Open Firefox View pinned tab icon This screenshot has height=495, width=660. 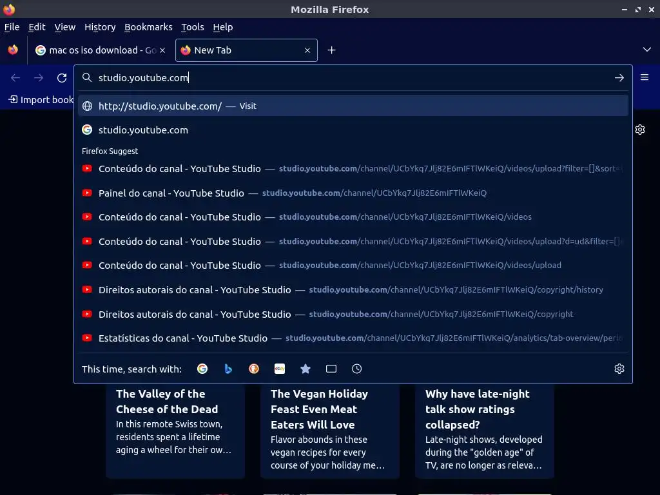[13, 50]
